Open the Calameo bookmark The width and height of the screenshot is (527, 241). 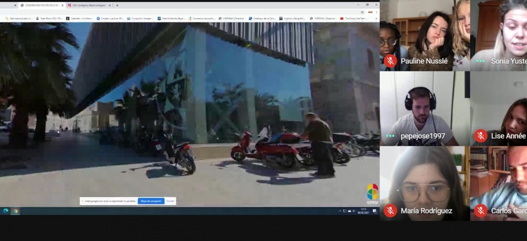click(x=79, y=18)
